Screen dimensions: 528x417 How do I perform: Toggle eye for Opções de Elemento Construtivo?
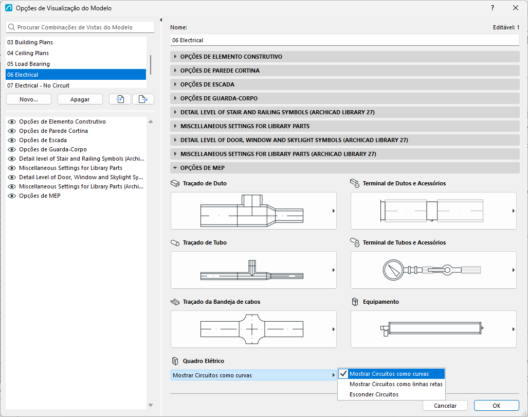click(12, 121)
